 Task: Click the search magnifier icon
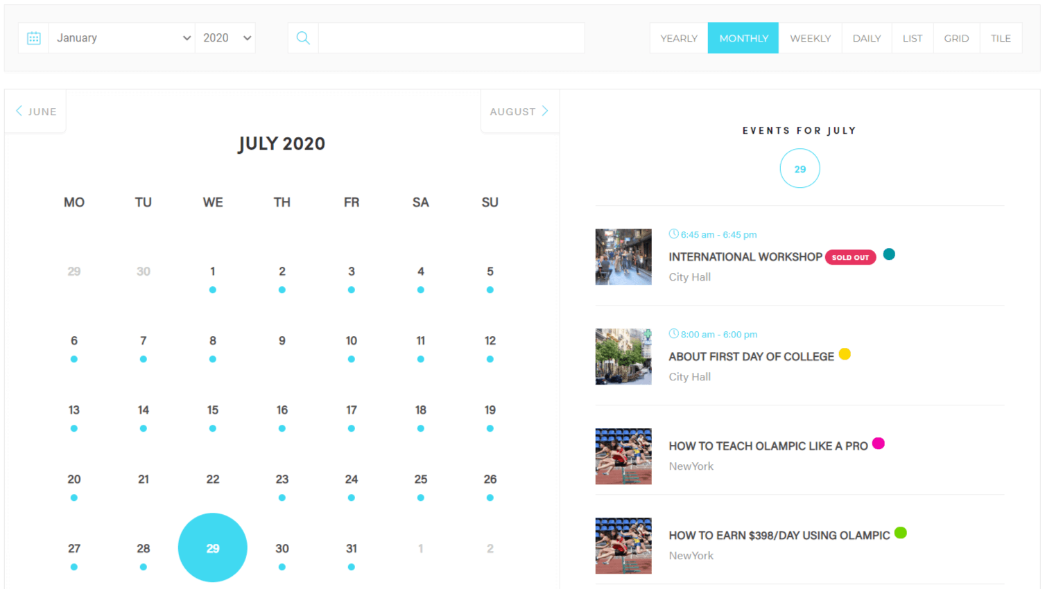coord(303,38)
